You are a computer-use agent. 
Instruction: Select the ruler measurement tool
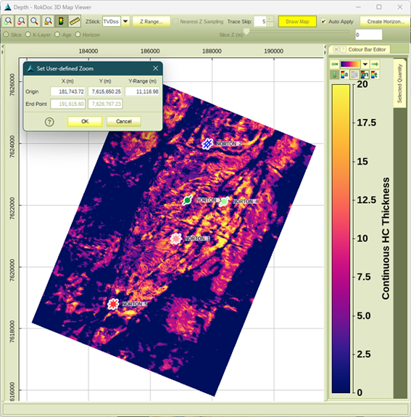(75, 21)
